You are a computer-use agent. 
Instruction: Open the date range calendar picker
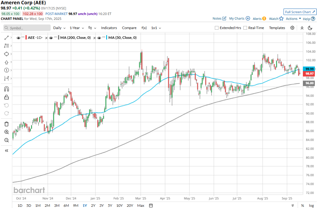(151, 205)
